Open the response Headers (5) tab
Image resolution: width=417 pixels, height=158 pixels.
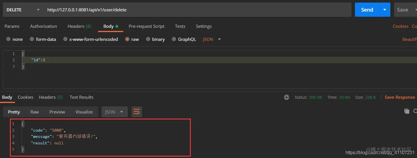50,97
